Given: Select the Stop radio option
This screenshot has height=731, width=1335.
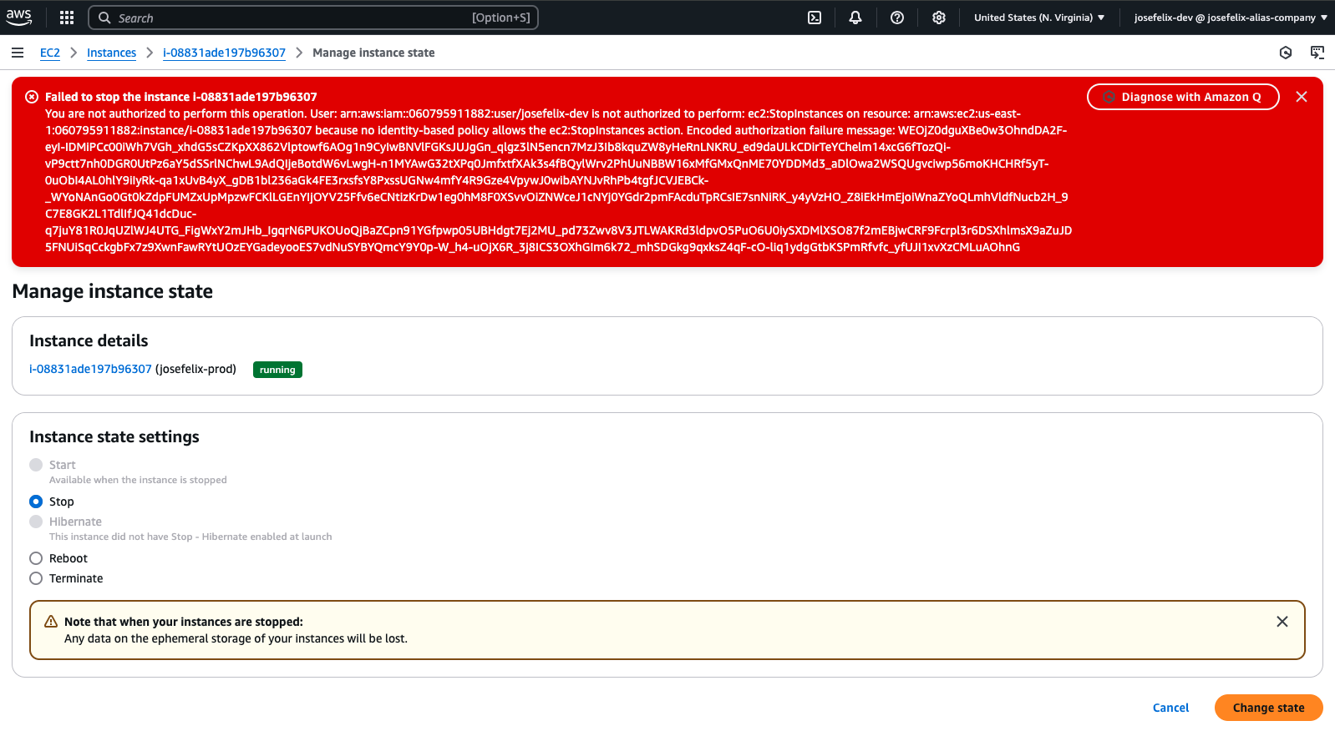Looking at the screenshot, I should (36, 502).
